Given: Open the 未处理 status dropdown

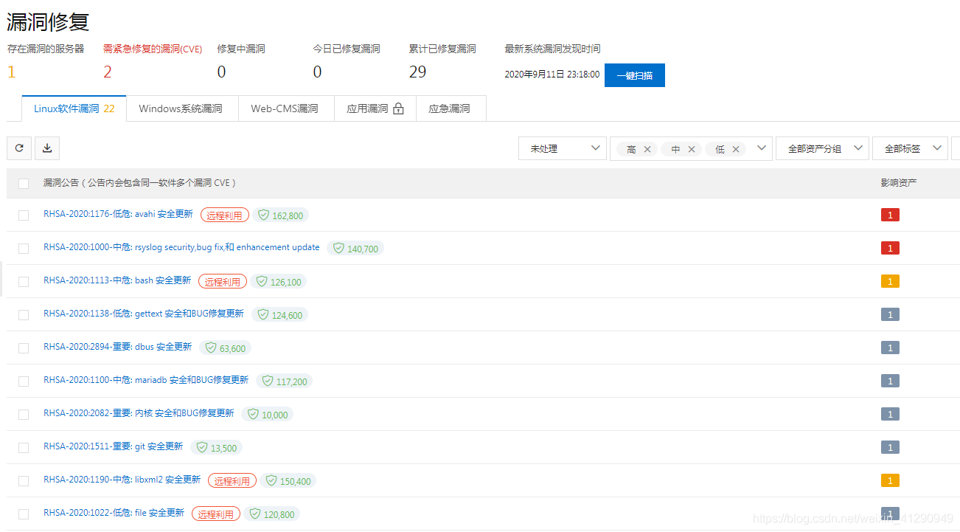Looking at the screenshot, I should click(563, 149).
